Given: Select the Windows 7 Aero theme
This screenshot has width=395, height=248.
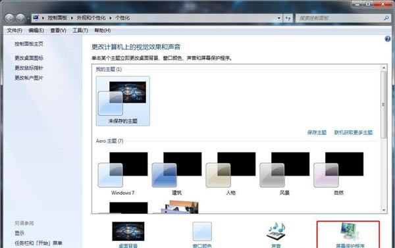Looking at the screenshot, I should point(123,174).
